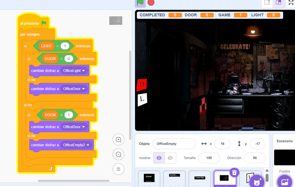Click the 'cambiar disfraz a' OfficeEmpty2 block
Image resolution: width=295 pixels, height=187 pixels.
pyautogui.click(x=62, y=145)
